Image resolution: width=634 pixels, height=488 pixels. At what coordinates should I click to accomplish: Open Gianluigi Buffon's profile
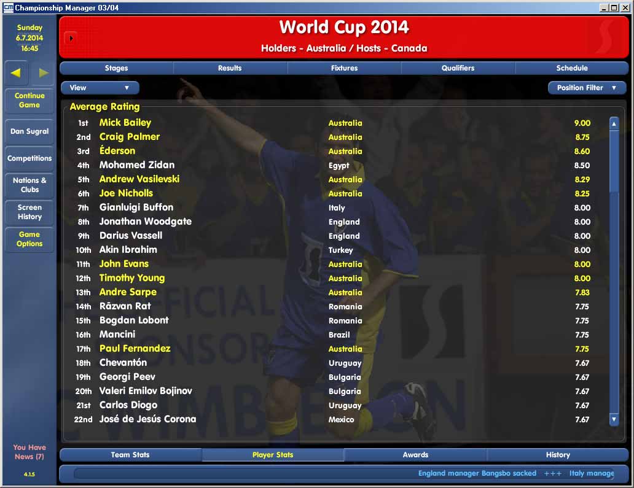[136, 207]
